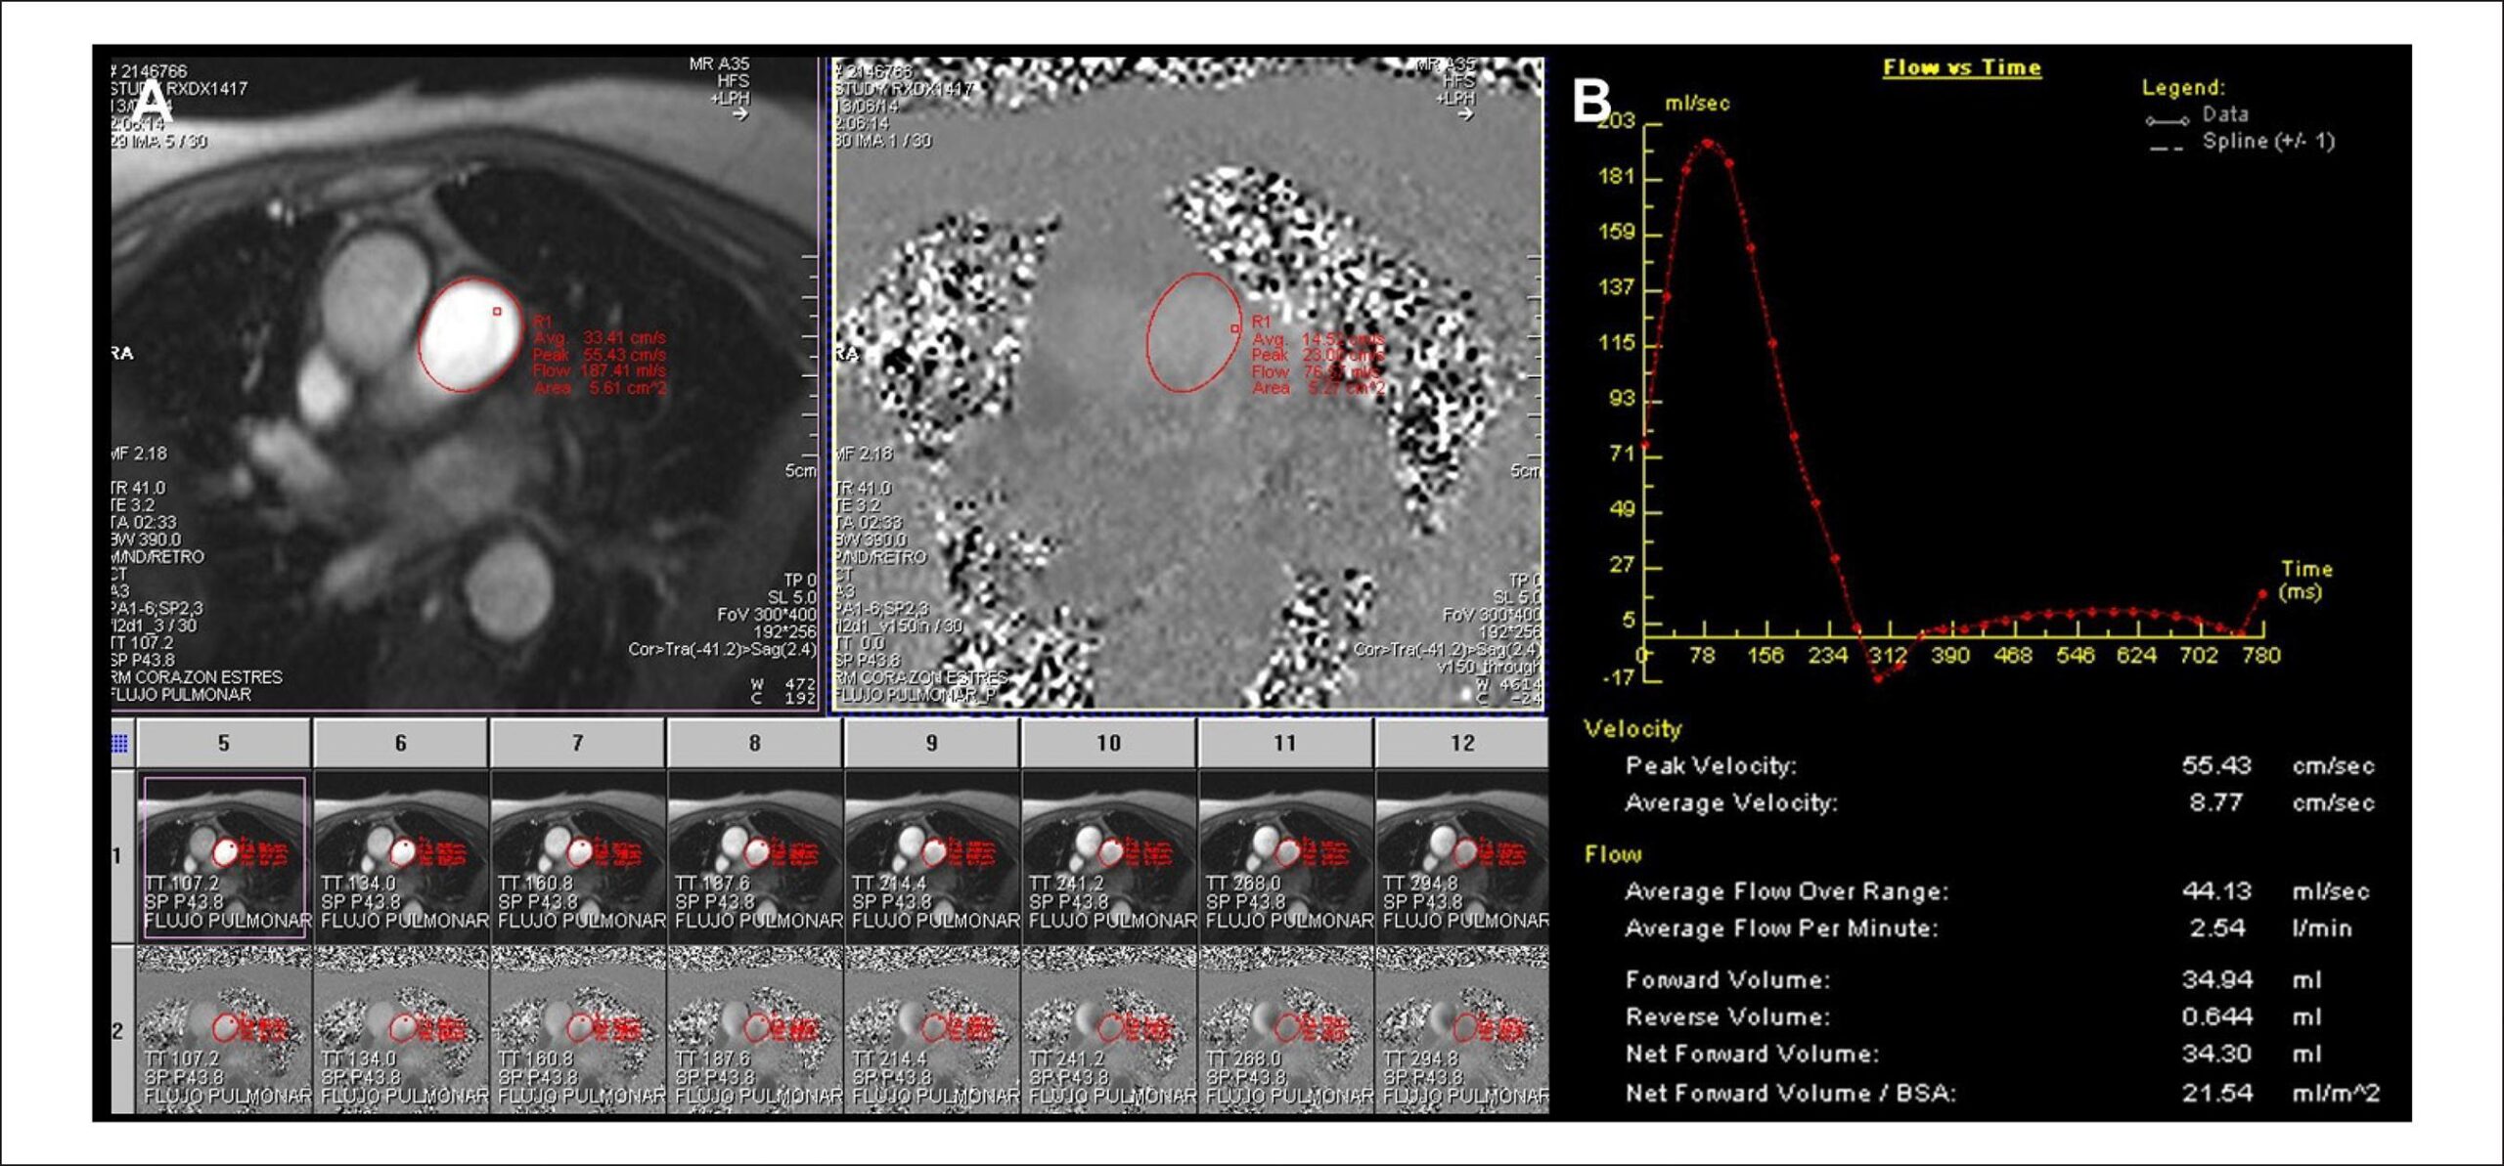Screen dimensions: 2504x1166
Task: Click the 'Spline (+/- 1)' legend entry
Action: [2242, 142]
